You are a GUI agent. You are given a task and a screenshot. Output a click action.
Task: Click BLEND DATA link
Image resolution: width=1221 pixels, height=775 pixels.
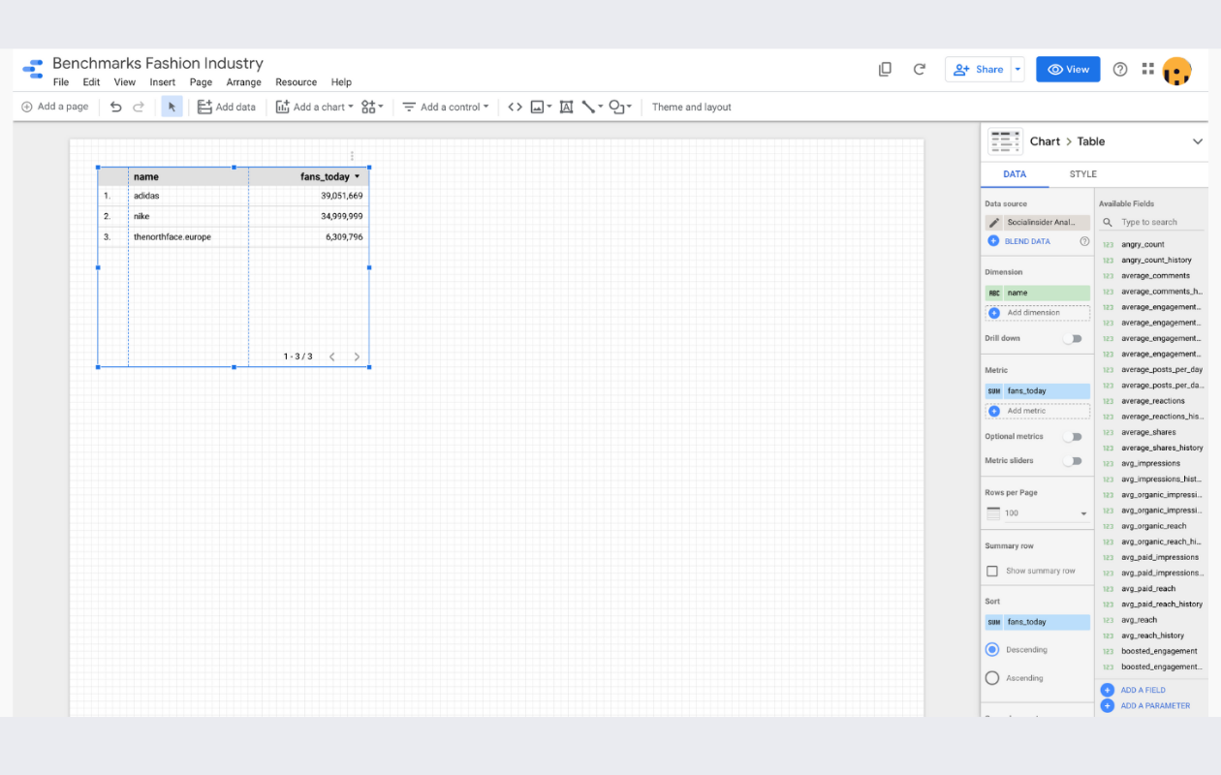tap(1027, 241)
